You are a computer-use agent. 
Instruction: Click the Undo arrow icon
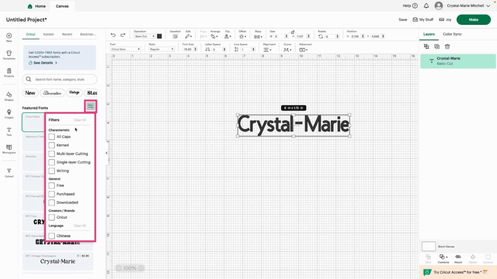(x=113, y=35)
